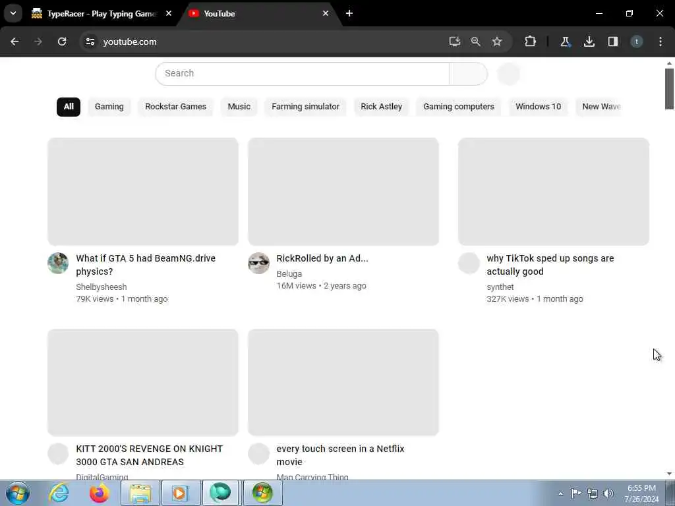The image size is (675, 506).
Task: Choose the Windows 10 chip
Action: tap(538, 107)
